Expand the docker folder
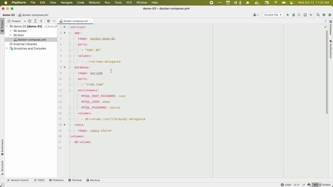333x187 pixels. 10,31
